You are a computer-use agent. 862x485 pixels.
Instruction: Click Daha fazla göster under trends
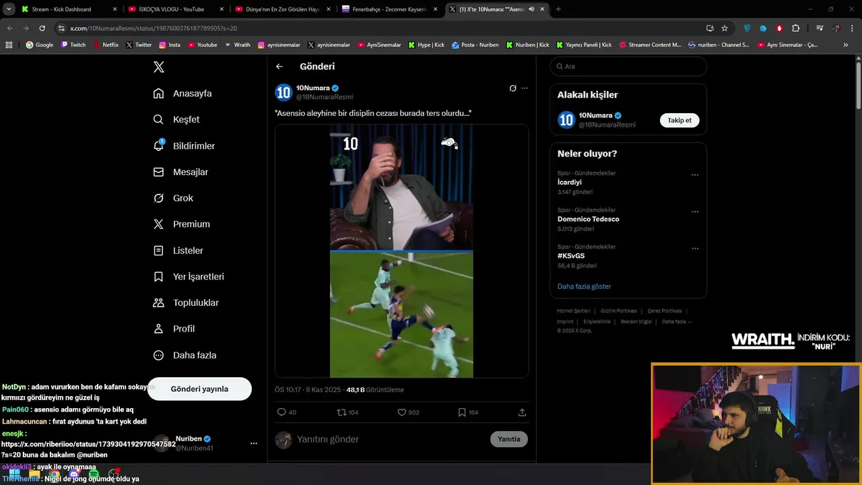coord(584,286)
